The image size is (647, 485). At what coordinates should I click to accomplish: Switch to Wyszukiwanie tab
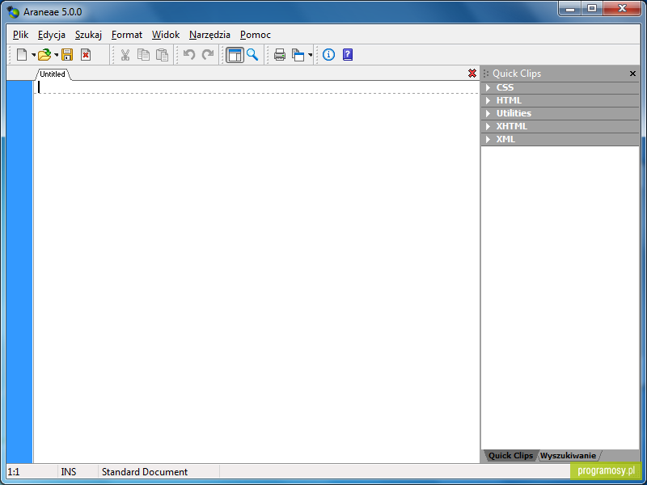[x=568, y=456]
